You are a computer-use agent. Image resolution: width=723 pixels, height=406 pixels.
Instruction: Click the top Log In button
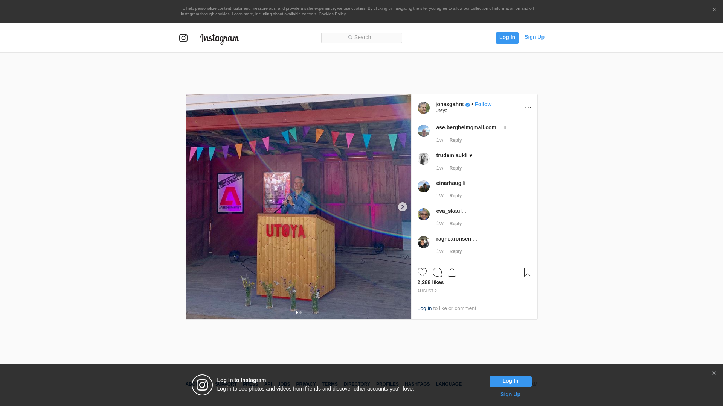[507, 38]
